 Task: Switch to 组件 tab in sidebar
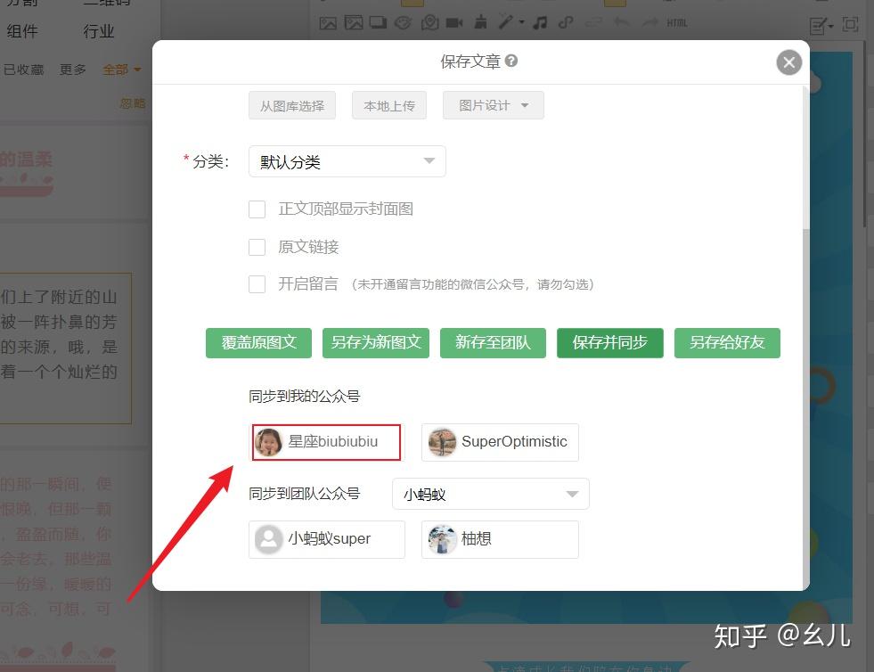point(22,30)
